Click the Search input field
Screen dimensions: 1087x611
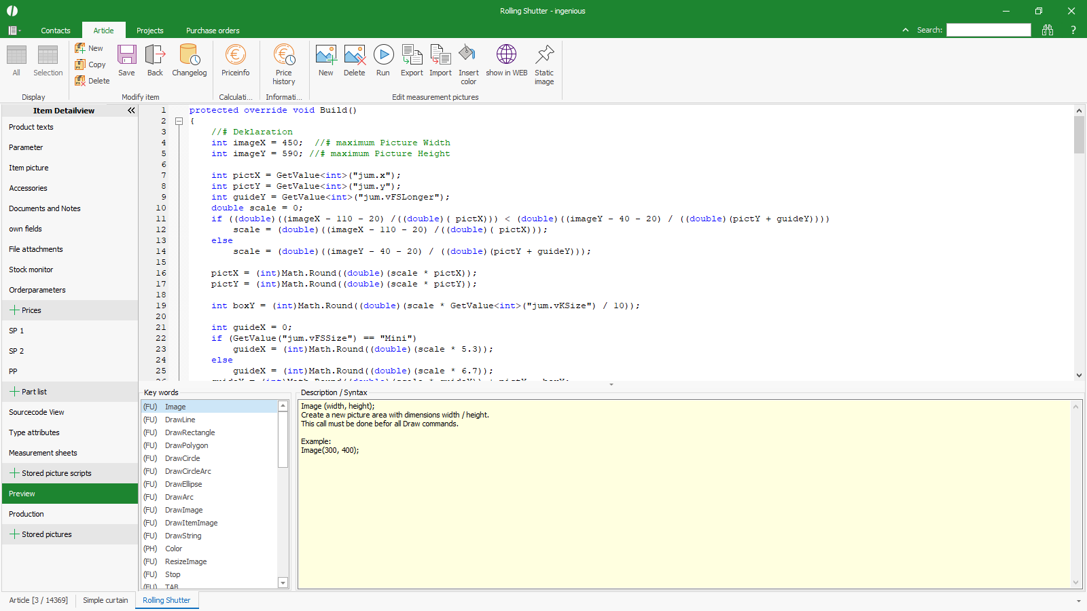coord(988,30)
